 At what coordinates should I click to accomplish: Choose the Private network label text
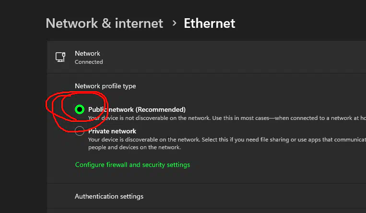(112, 131)
